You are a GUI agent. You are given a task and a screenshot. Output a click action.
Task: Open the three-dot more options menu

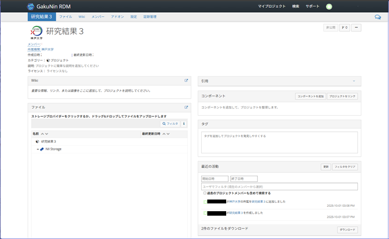point(356,27)
